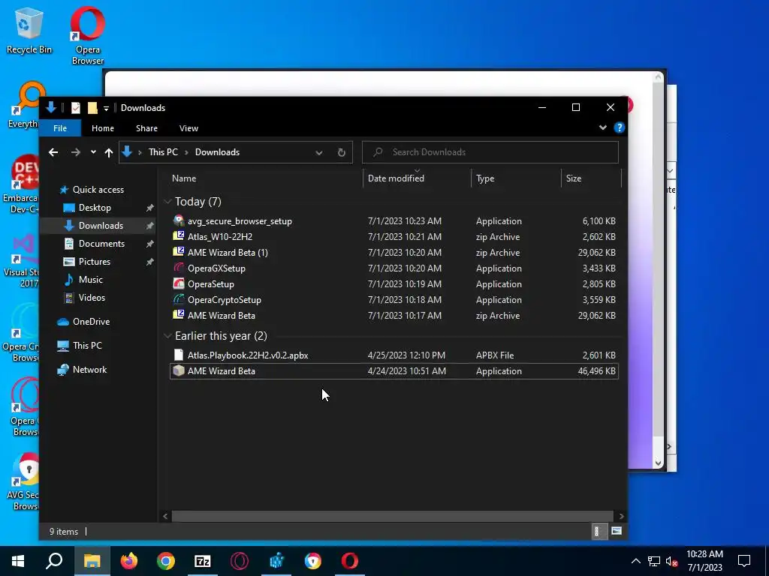769x576 pixels.
Task: Click Downloads in the address breadcrumb
Action: [217, 152]
